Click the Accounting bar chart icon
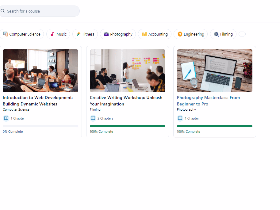Viewport: 280px width, 210px height. [144, 34]
